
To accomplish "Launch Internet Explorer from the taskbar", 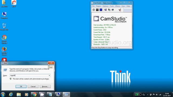I will pos(11,95).
